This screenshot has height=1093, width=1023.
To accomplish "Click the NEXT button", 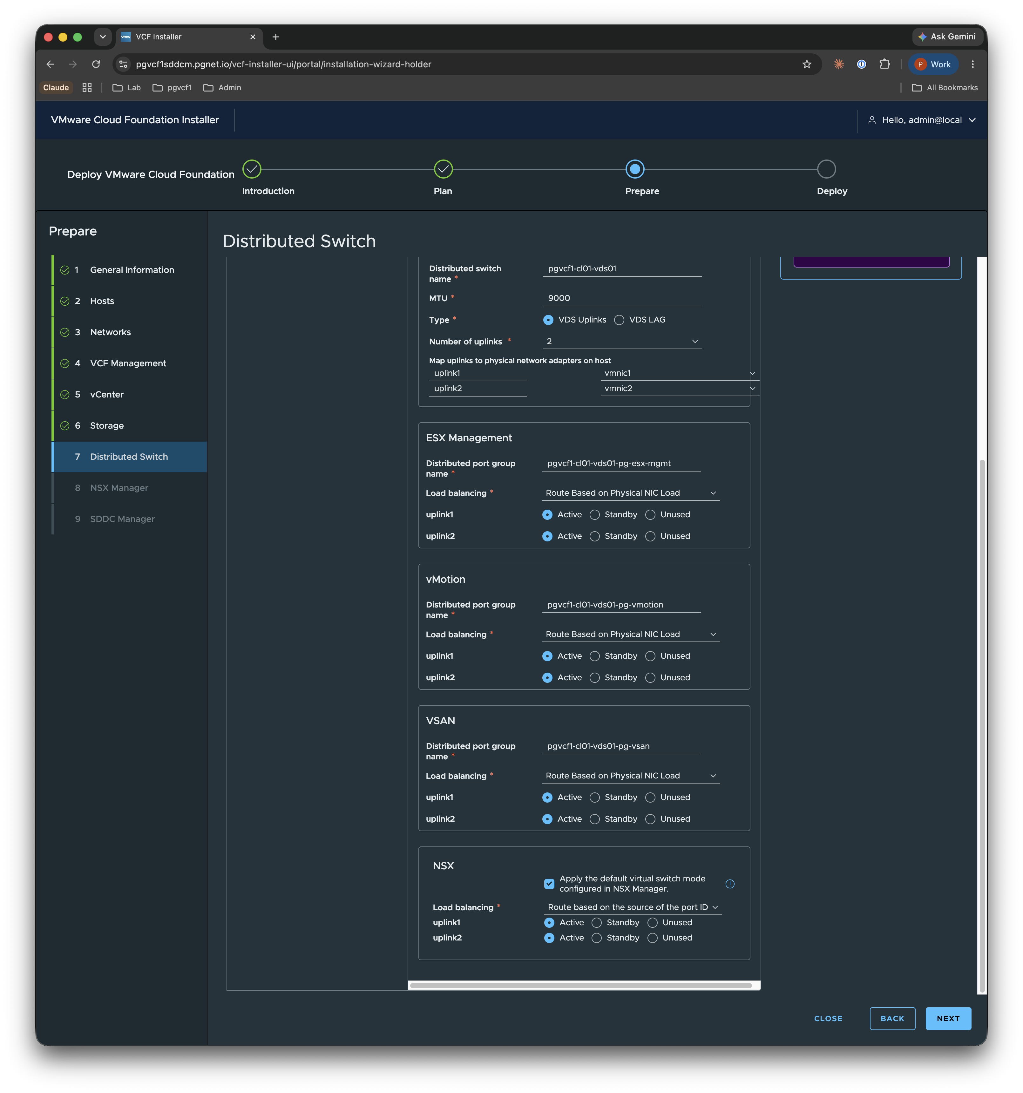I will (948, 1019).
